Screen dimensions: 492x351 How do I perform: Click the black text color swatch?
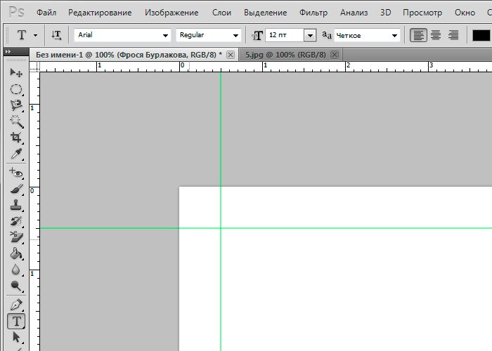481,35
